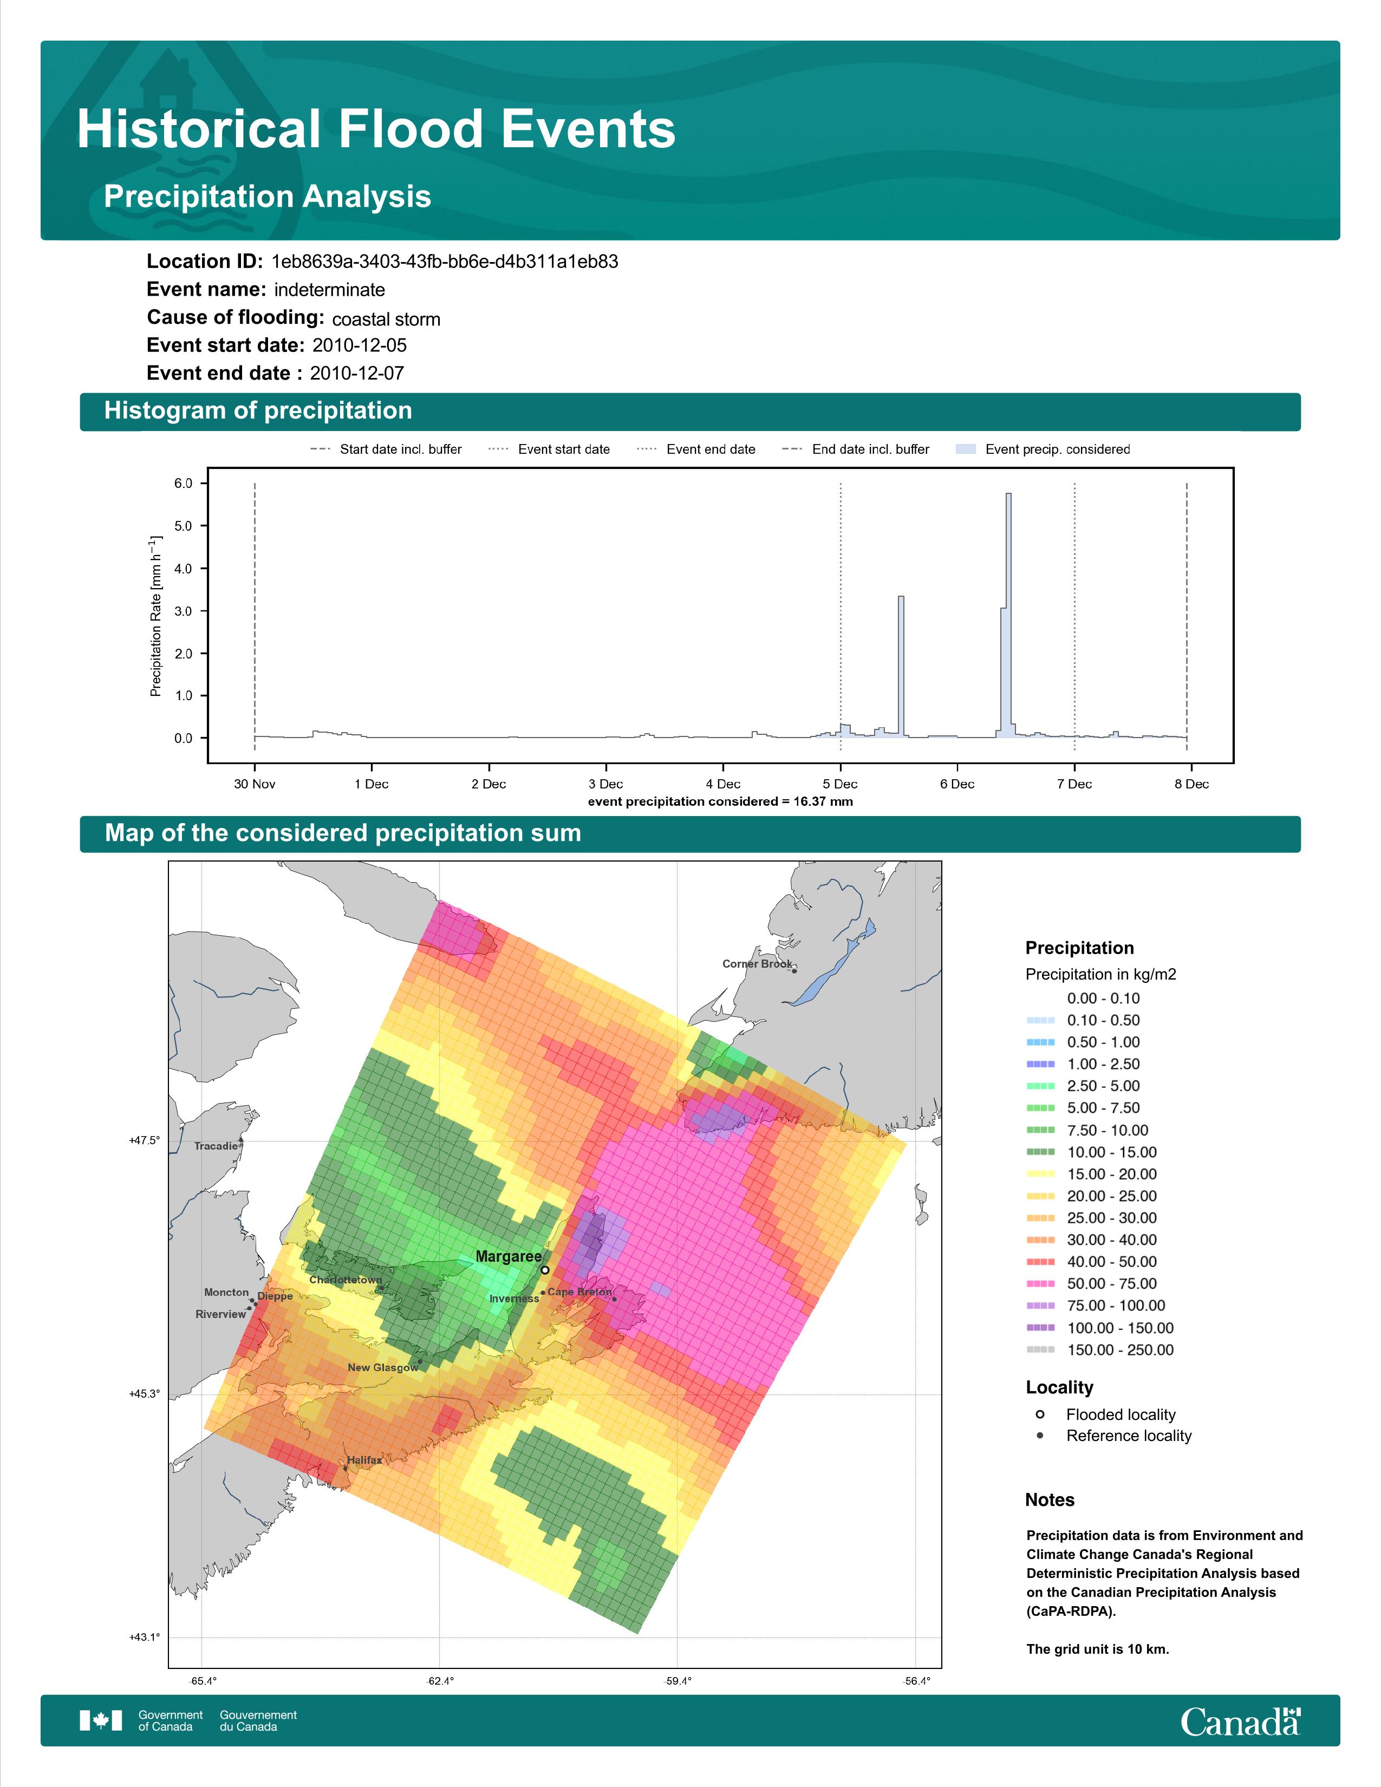Select the Location ID value text

(444, 262)
